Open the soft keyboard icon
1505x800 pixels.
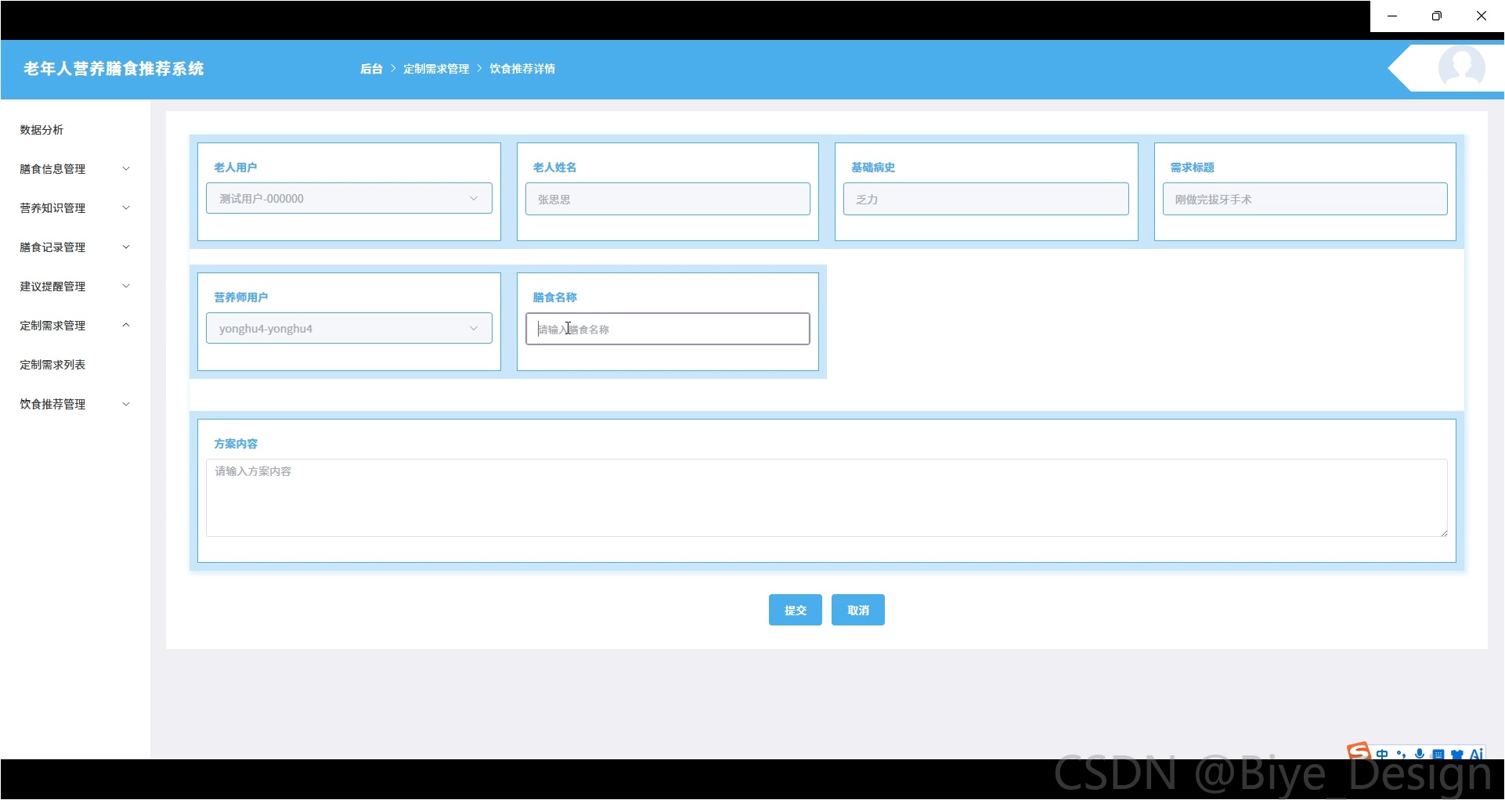point(1438,755)
